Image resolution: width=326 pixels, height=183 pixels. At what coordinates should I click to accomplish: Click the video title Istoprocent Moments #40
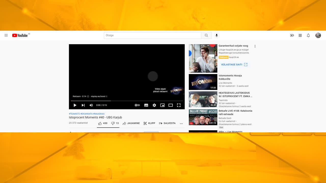click(96, 117)
